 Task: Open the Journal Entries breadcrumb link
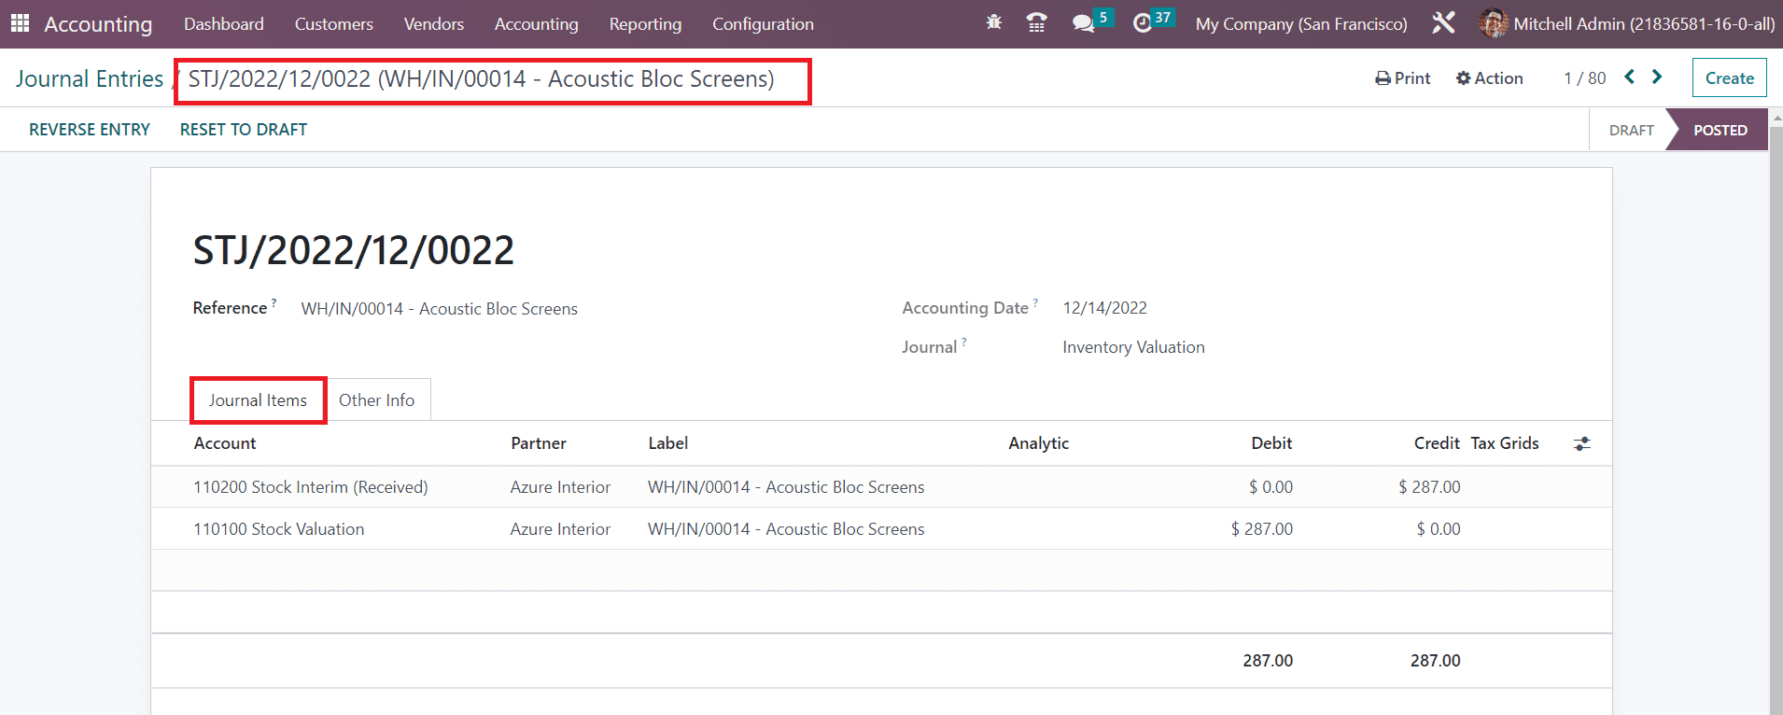[90, 79]
